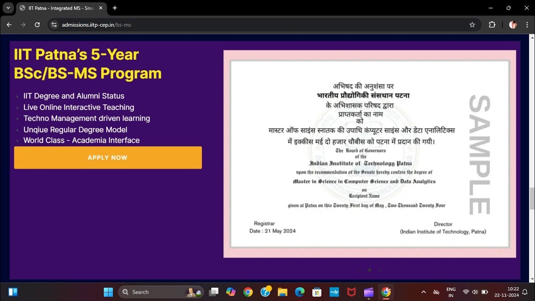The height and width of the screenshot is (301, 535).
Task: Open Google Chrome taskbar icon
Action: click(x=248, y=292)
